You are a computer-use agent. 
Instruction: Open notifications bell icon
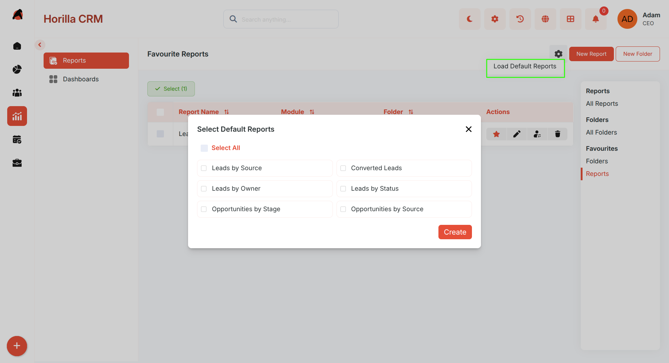[596, 19]
